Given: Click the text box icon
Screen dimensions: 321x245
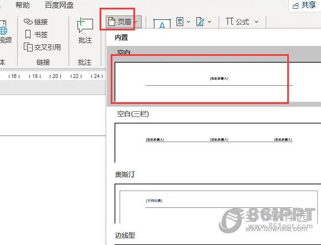Looking at the screenshot, I should coord(162,24).
